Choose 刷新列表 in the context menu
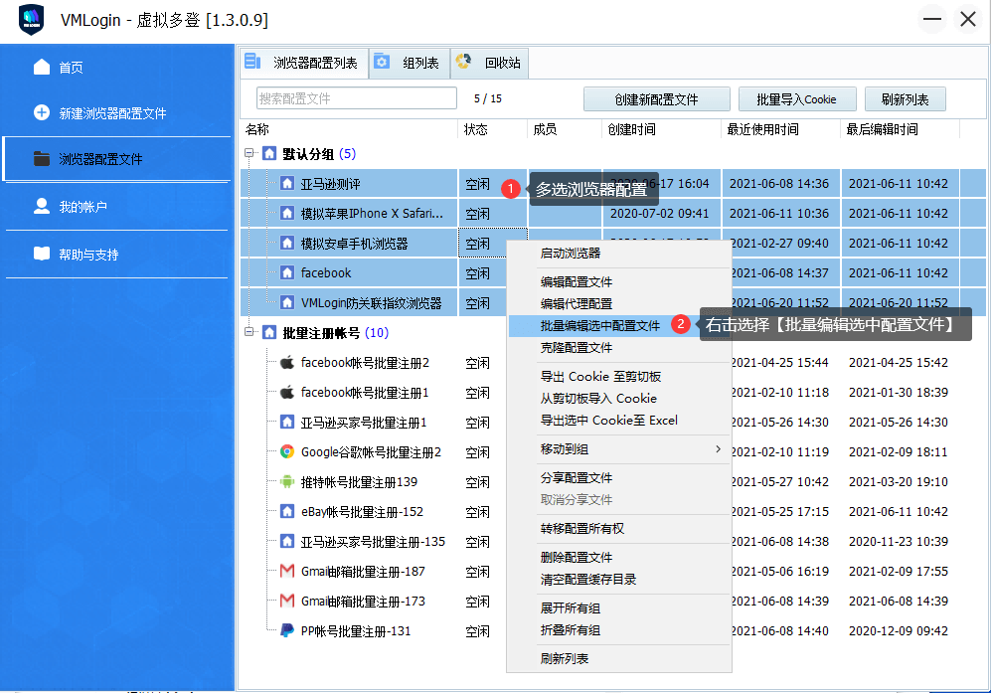991x693 pixels. click(618, 659)
